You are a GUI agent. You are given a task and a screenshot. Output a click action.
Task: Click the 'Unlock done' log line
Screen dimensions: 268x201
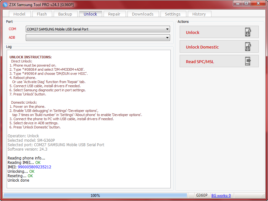click(18, 180)
